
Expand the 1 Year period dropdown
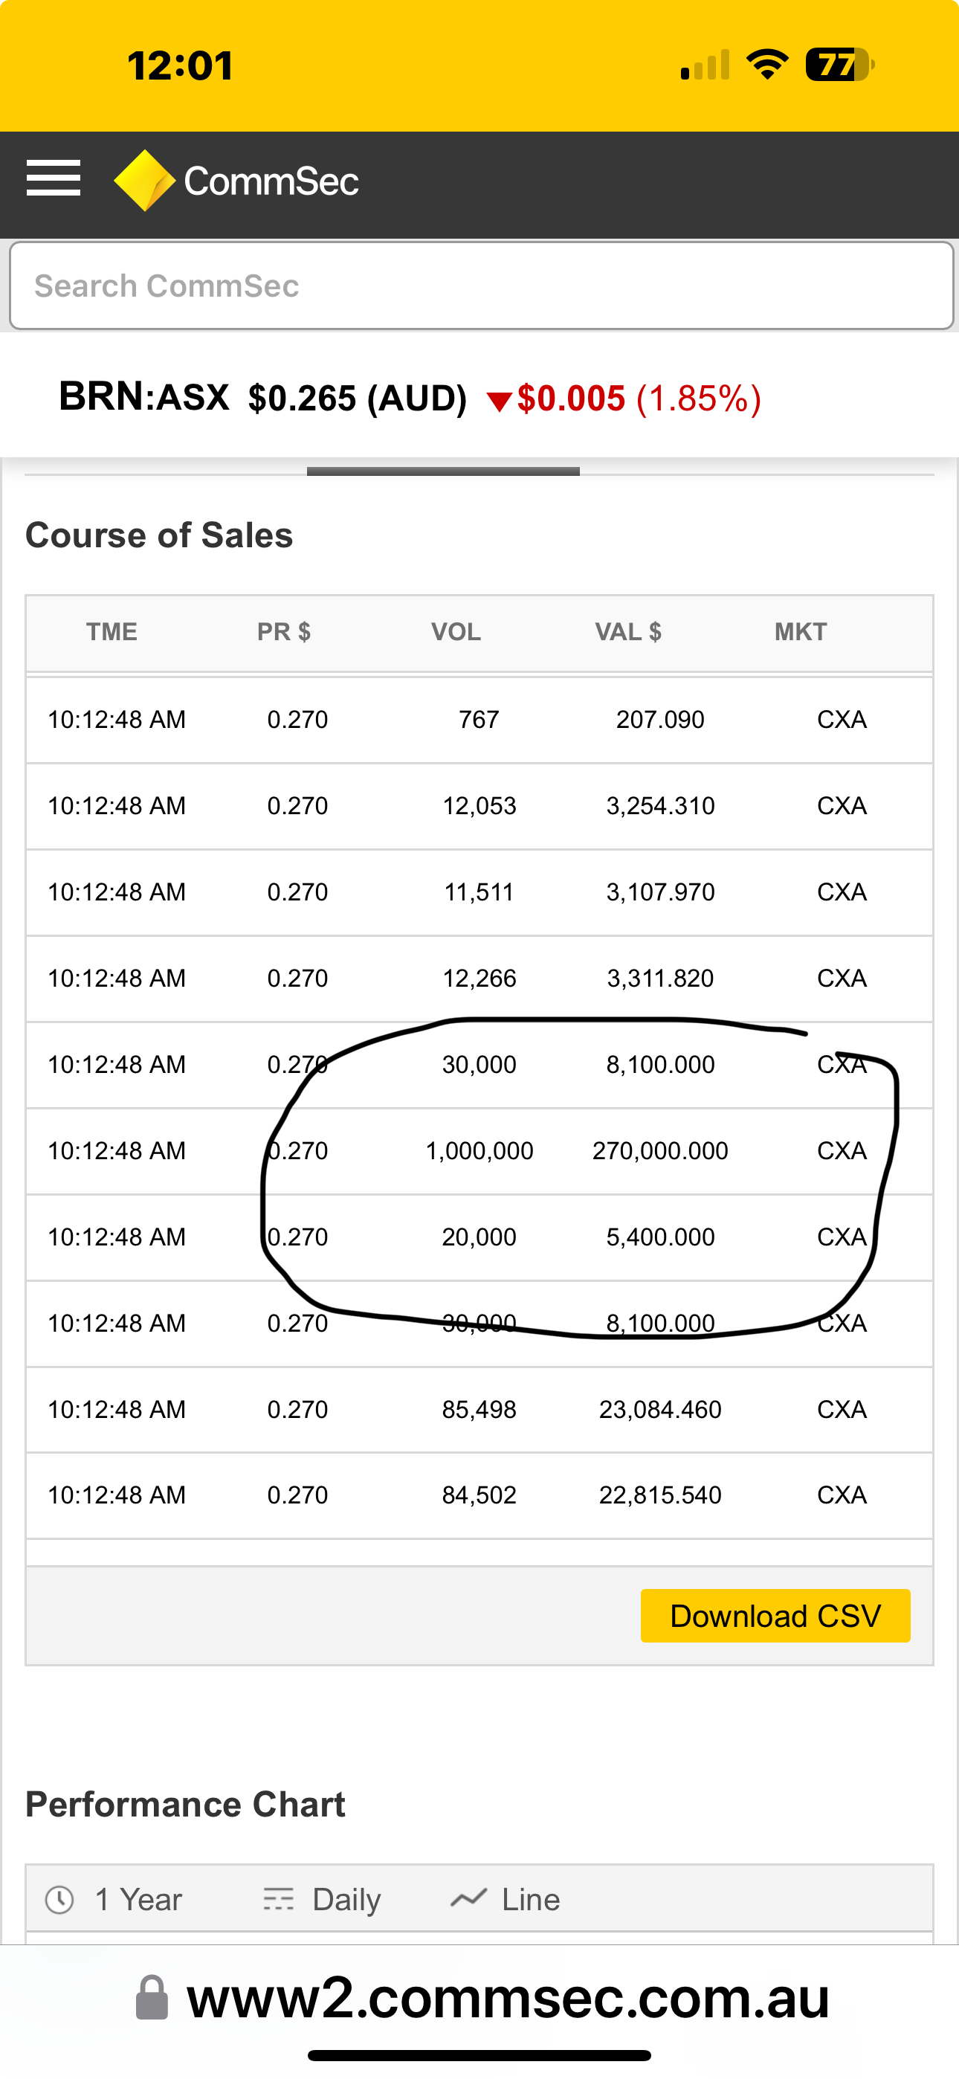click(138, 1899)
